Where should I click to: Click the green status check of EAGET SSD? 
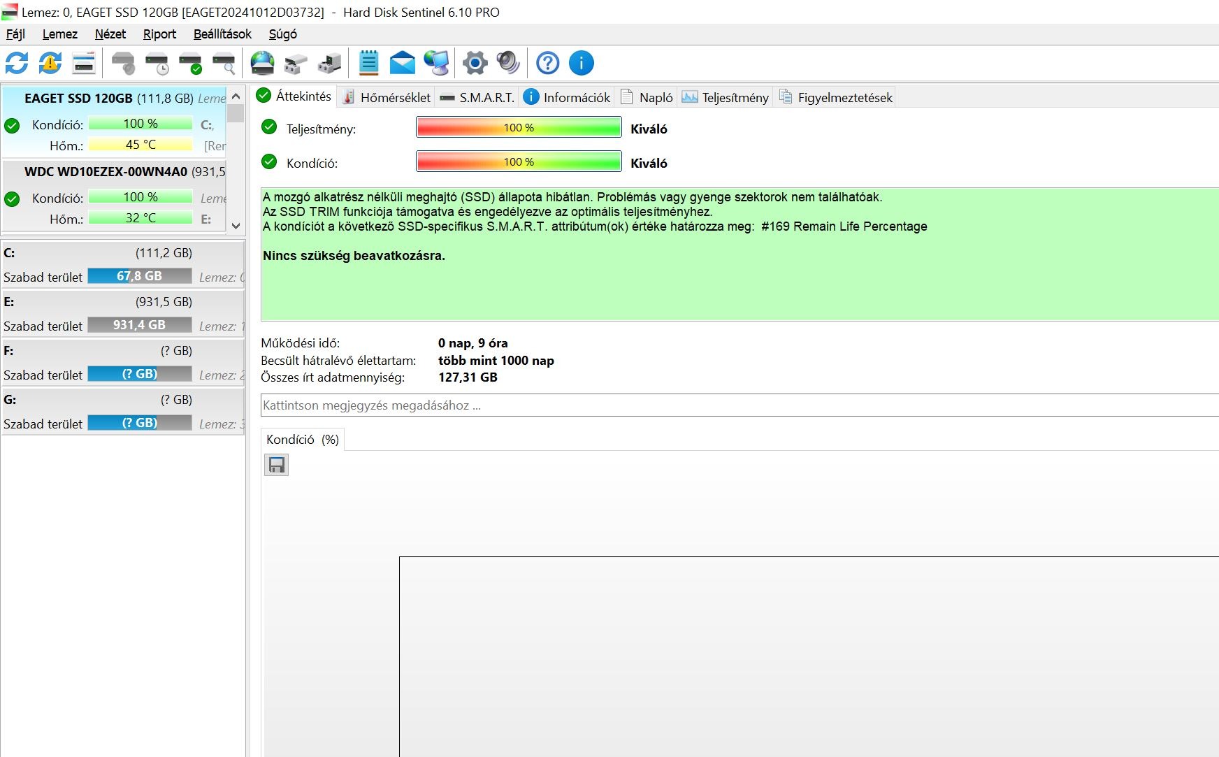click(x=12, y=126)
